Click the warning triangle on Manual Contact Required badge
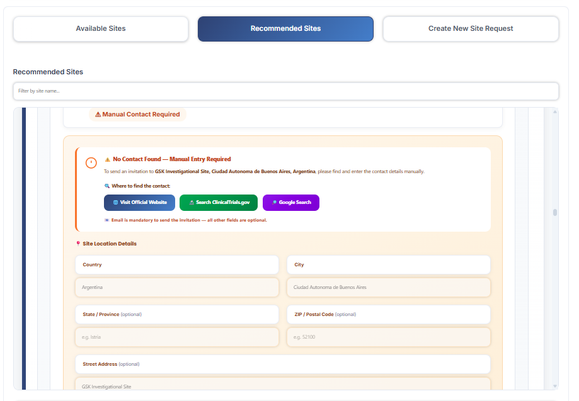The width and height of the screenshot is (579, 401). pos(97,115)
